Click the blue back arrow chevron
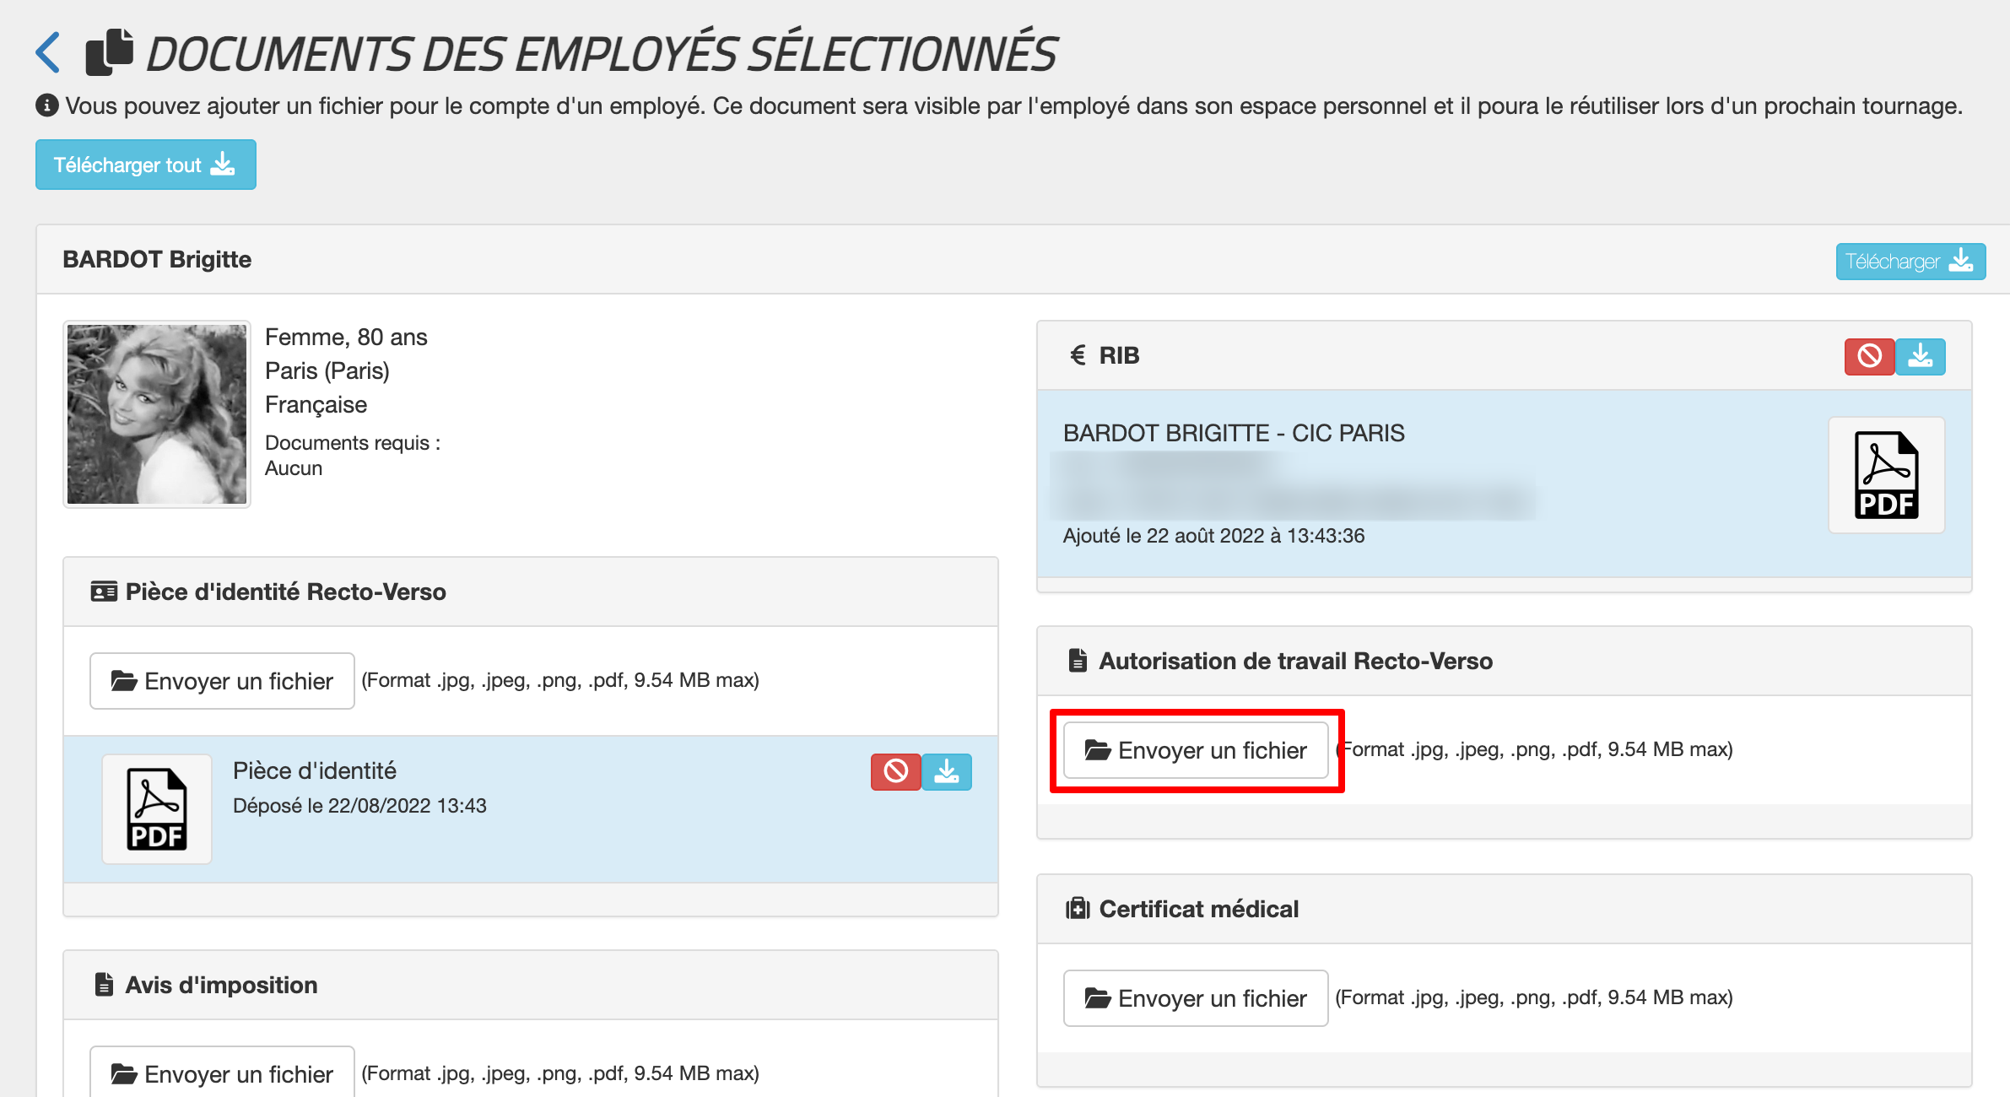This screenshot has height=1097, width=2010. coord(48,52)
